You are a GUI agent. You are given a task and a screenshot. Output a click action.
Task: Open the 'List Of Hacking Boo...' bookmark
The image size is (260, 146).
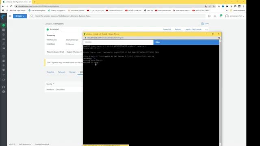click(37, 10)
